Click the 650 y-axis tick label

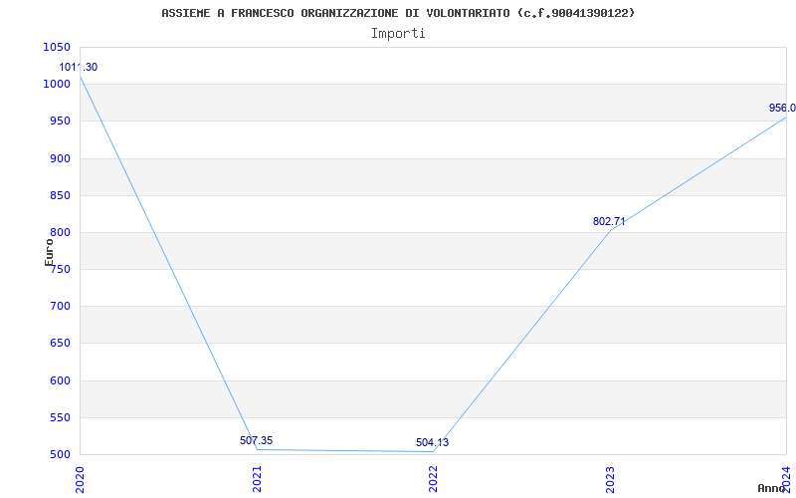(x=60, y=344)
